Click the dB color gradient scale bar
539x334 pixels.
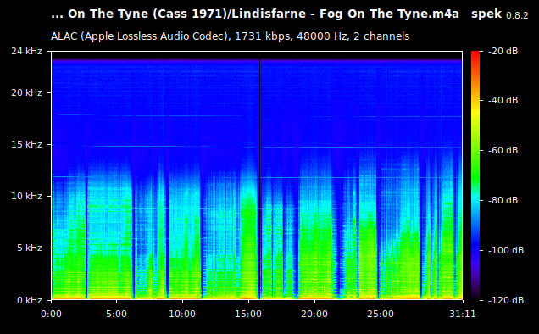point(475,175)
